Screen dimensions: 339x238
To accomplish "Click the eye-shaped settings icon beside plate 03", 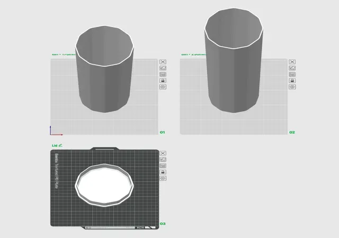I will click(x=163, y=178).
